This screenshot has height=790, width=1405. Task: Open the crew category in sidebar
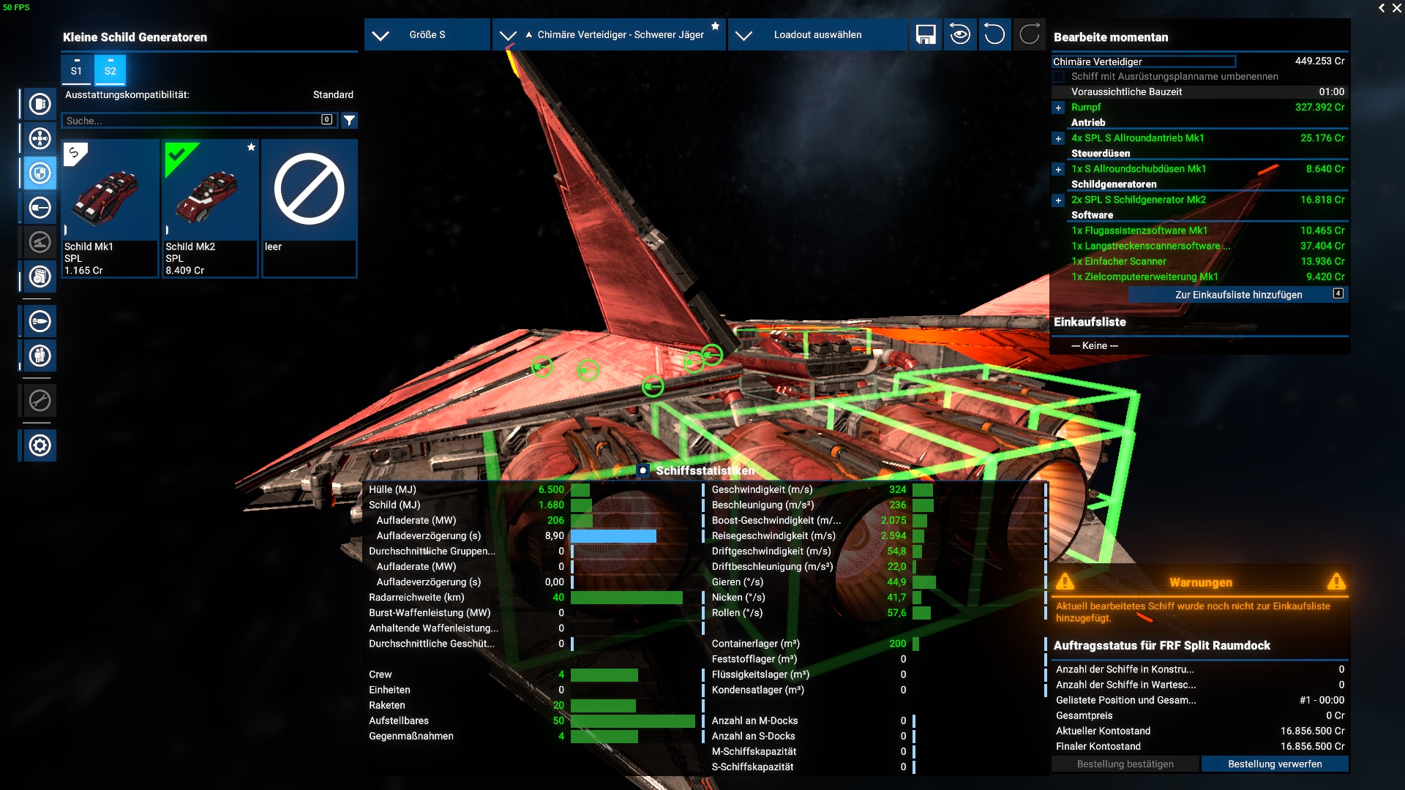(x=40, y=355)
